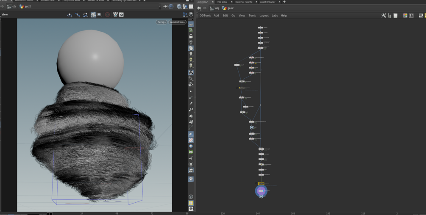Open the Labs menu
This screenshot has width=426, height=215.
pos(275,16)
